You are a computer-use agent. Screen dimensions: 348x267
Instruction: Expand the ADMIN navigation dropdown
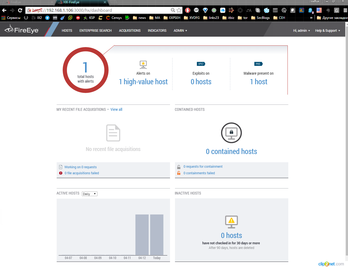click(x=180, y=31)
